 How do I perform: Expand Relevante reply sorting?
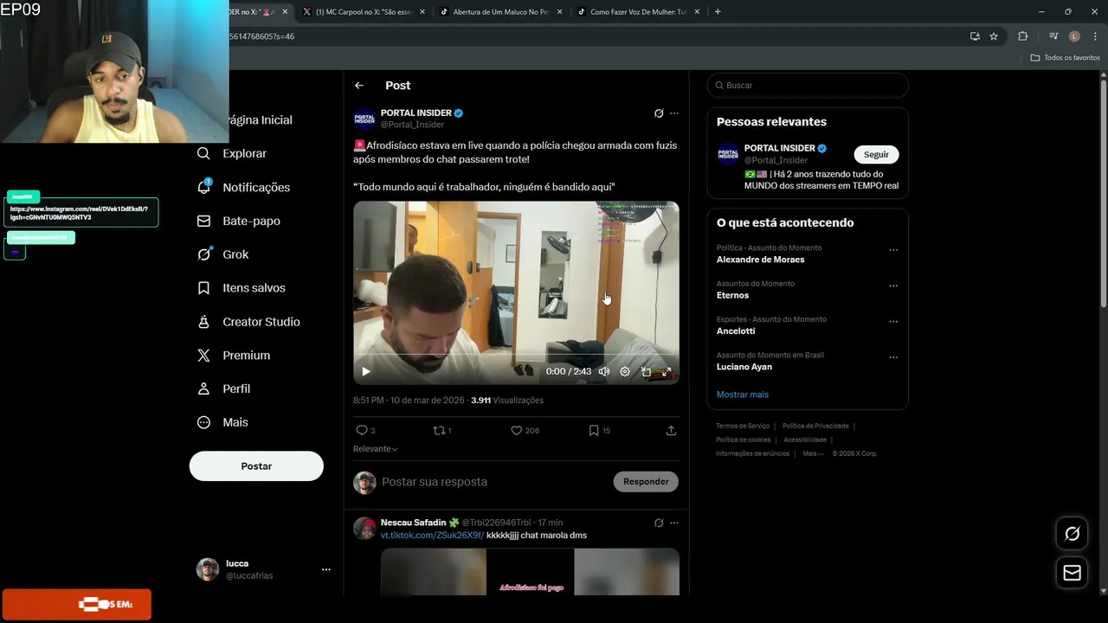pyautogui.click(x=375, y=449)
